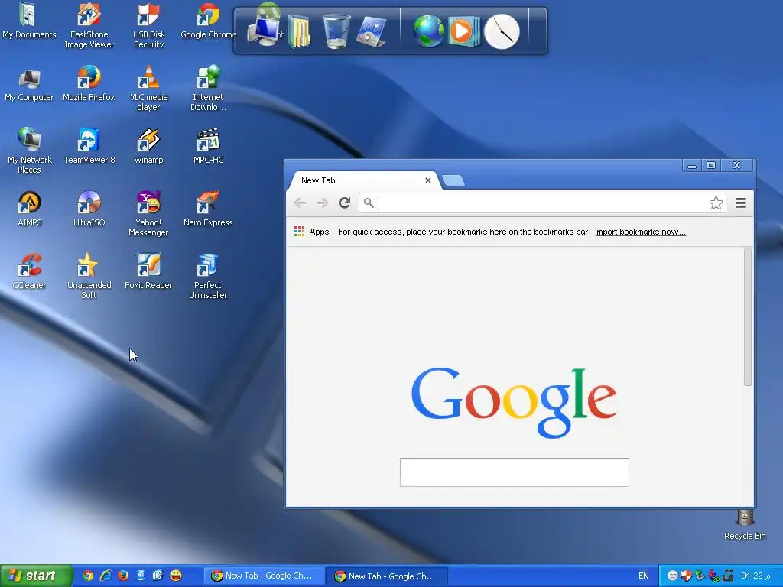The image size is (783, 587).
Task: Bookmark this page with star icon
Action: [x=716, y=203]
